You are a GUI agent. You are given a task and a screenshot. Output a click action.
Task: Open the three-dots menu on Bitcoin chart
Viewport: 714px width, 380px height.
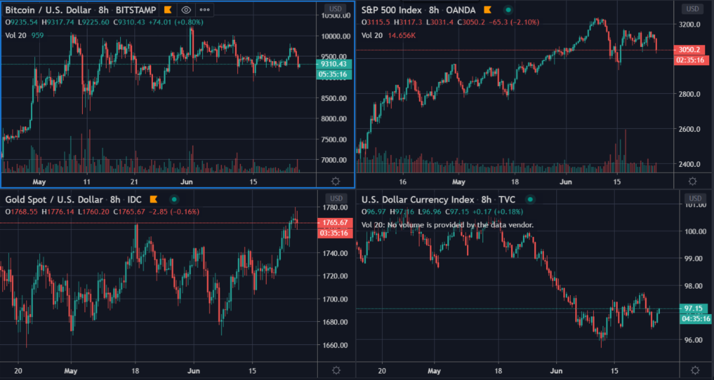point(205,10)
